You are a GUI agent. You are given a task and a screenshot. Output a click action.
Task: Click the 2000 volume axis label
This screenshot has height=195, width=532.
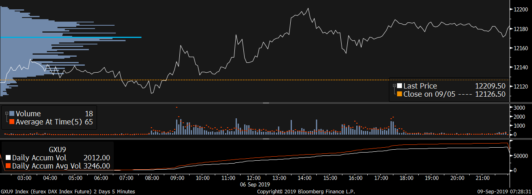click(520, 117)
